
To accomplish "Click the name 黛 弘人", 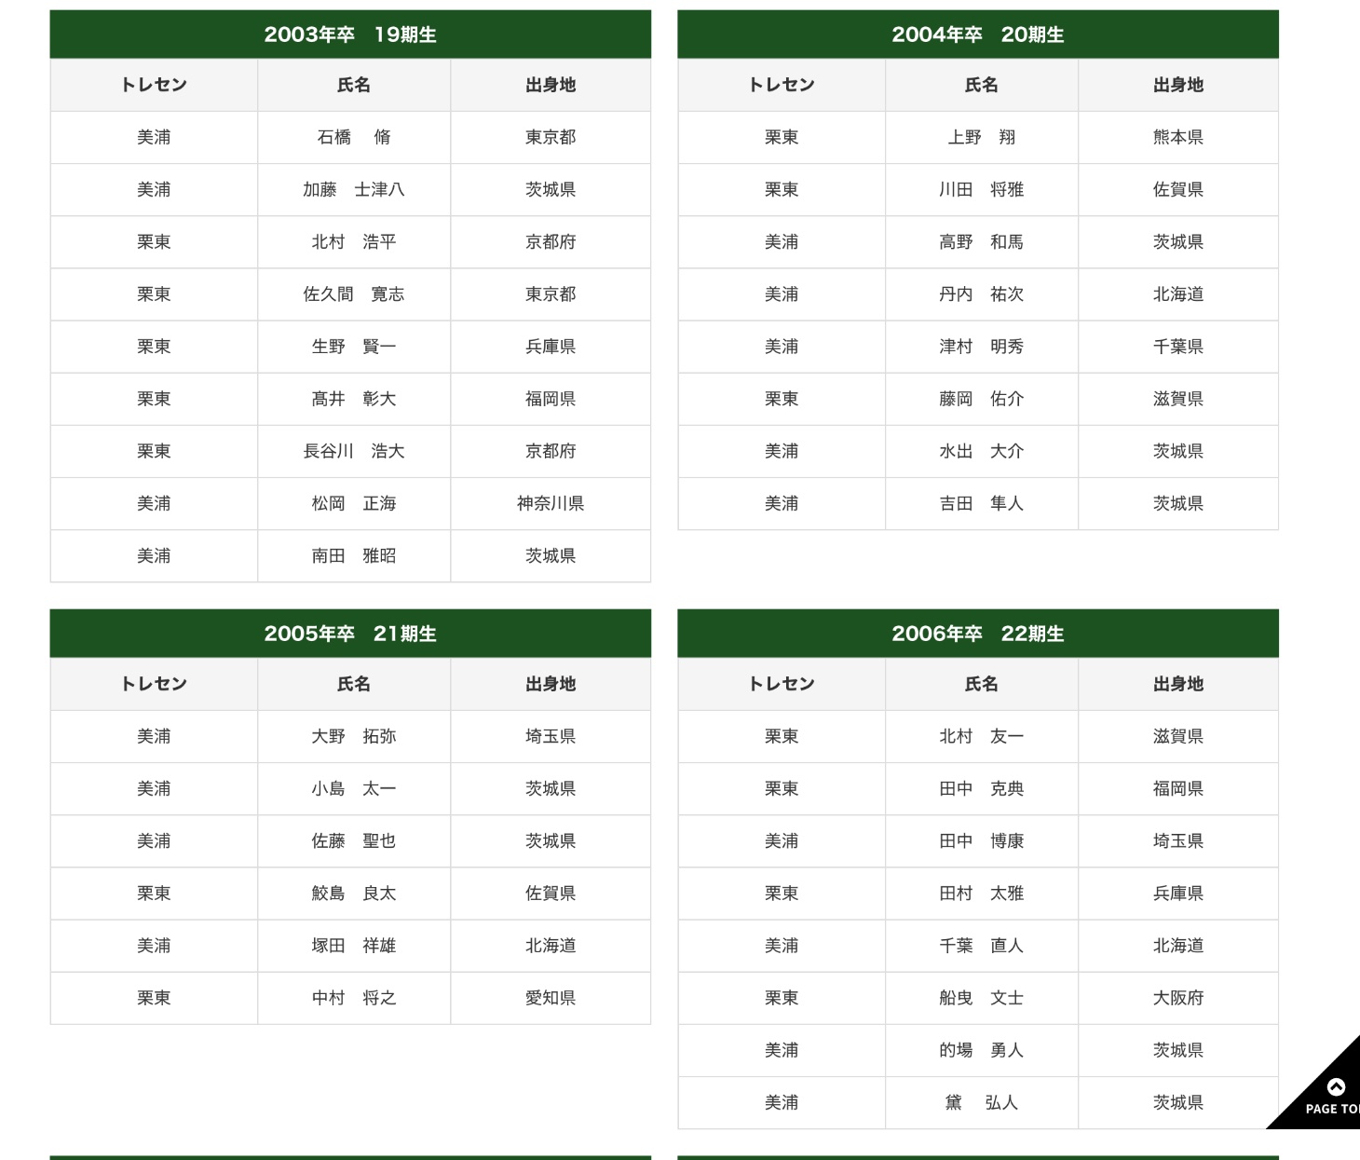I will point(981,1103).
